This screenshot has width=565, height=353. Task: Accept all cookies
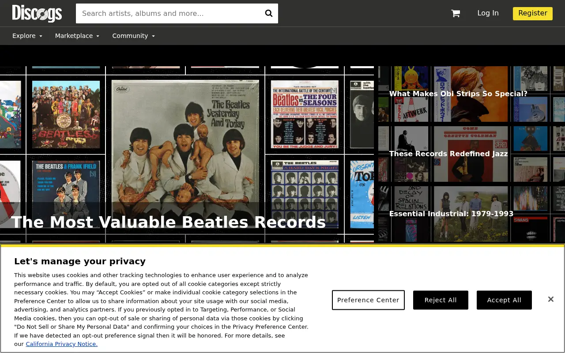(x=504, y=300)
